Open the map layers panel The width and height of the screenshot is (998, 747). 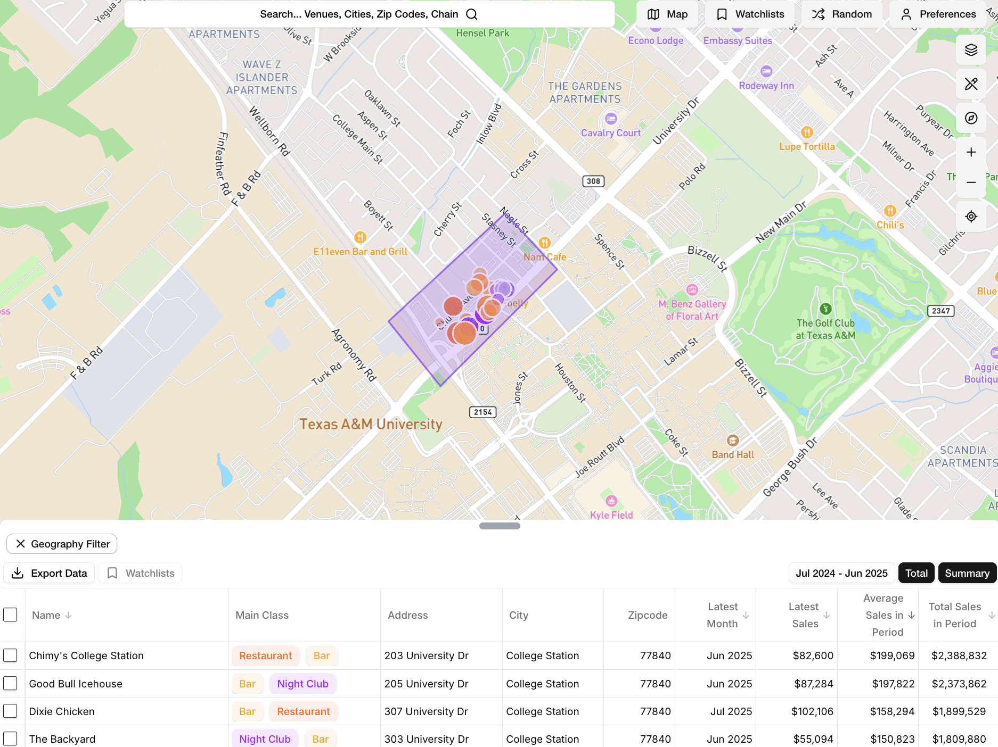point(971,49)
